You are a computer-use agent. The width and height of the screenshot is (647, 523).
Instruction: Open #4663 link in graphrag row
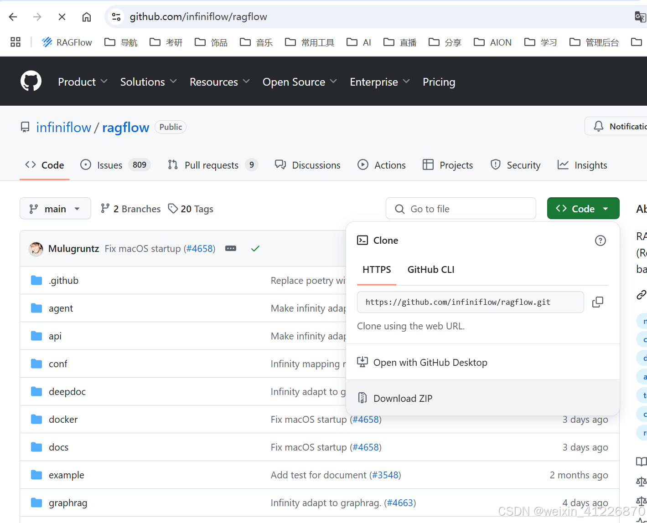point(400,503)
